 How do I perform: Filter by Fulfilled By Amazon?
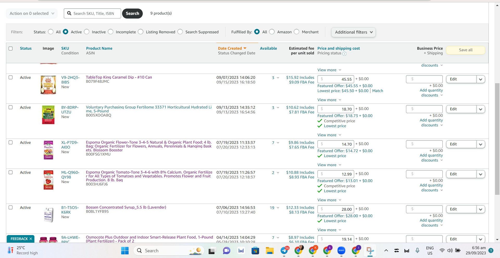(x=272, y=32)
